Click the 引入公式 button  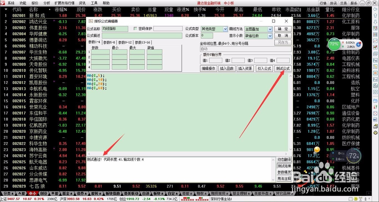(x=264, y=68)
